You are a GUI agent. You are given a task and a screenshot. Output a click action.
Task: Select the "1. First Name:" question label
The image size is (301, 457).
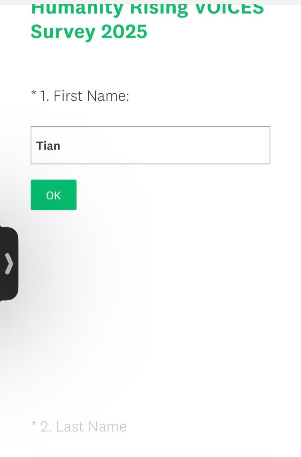(x=84, y=96)
